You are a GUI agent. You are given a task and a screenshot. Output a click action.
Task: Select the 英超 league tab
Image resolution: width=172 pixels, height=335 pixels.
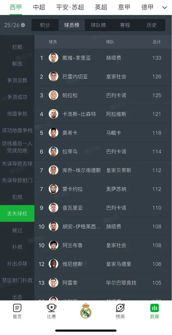click(101, 7)
